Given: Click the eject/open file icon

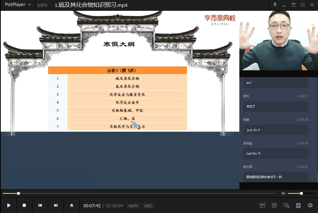Looking at the screenshot, I should (72, 205).
